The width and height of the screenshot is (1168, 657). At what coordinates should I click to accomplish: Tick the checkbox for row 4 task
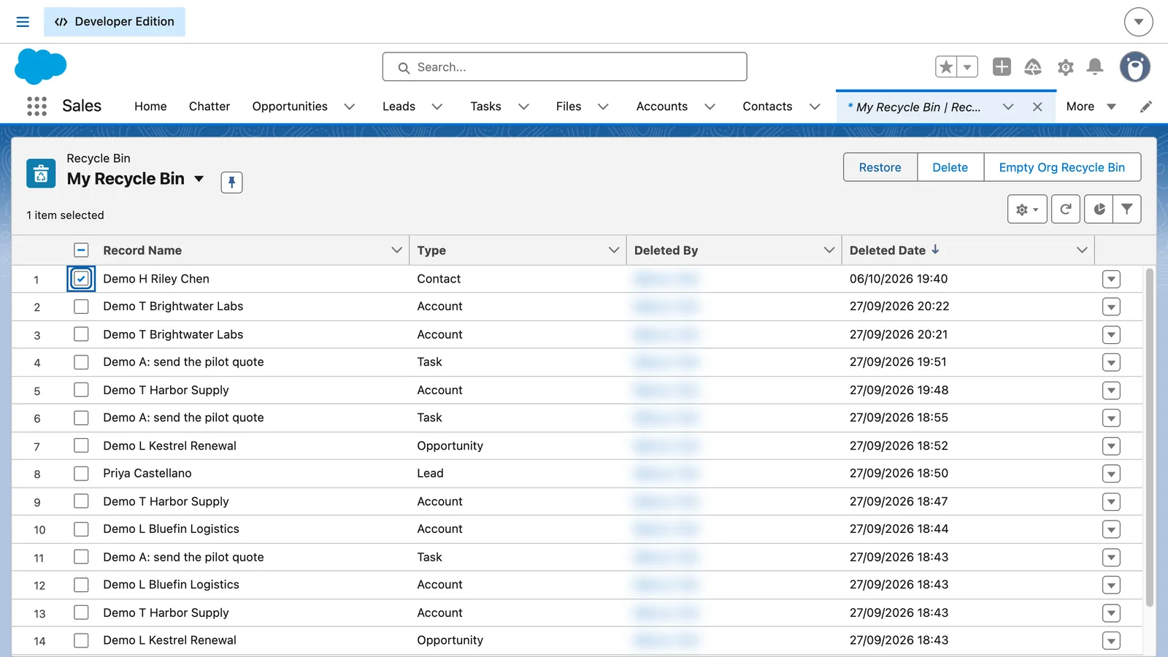pos(81,362)
